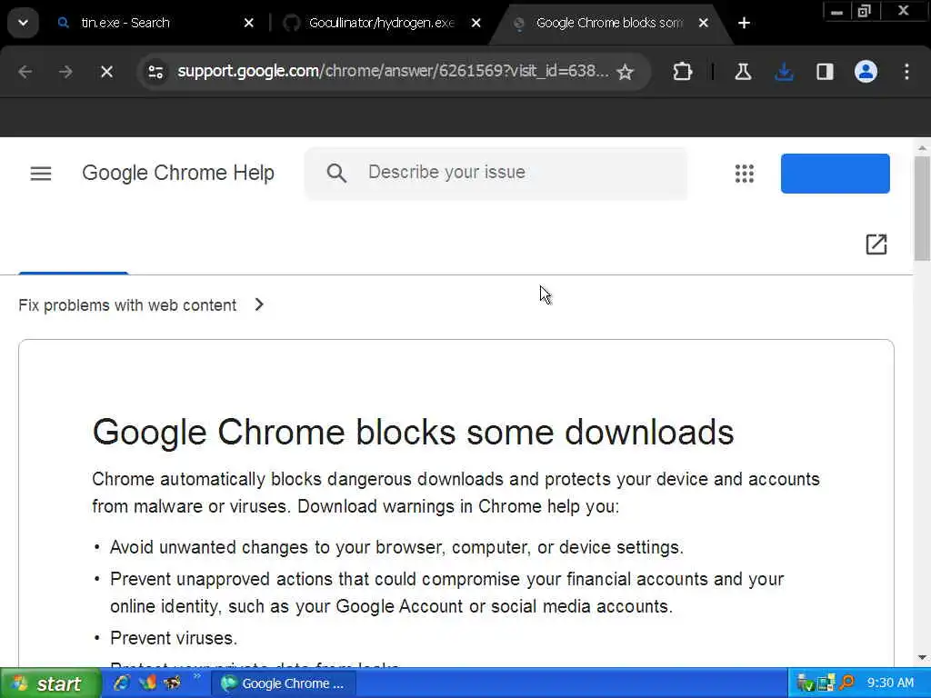Click the search magnifier icon
The height and width of the screenshot is (698, 931).
coord(336,174)
